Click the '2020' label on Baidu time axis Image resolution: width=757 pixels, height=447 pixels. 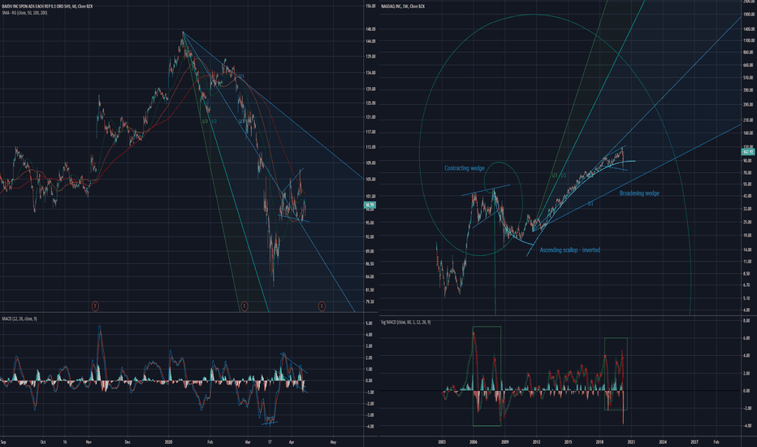[168, 441]
